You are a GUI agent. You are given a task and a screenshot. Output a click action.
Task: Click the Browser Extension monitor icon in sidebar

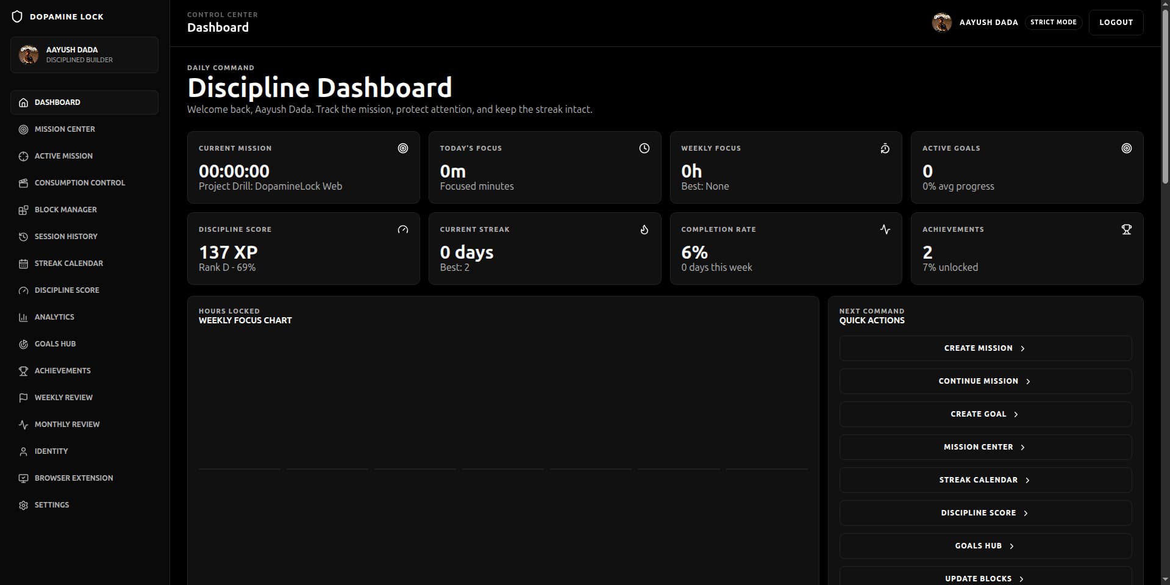tap(23, 478)
